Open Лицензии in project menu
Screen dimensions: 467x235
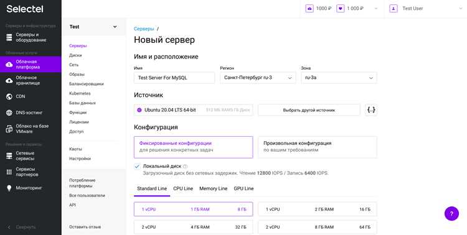point(79,122)
